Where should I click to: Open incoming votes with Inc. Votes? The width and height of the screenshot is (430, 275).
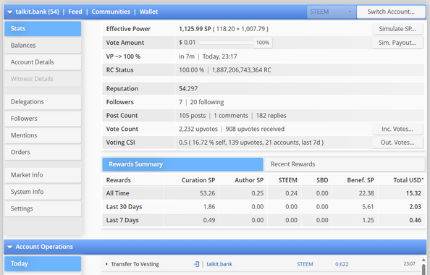(397, 129)
